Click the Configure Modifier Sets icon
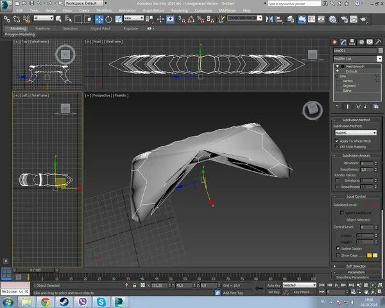This screenshot has width=385, height=308. pyautogui.click(x=375, y=107)
